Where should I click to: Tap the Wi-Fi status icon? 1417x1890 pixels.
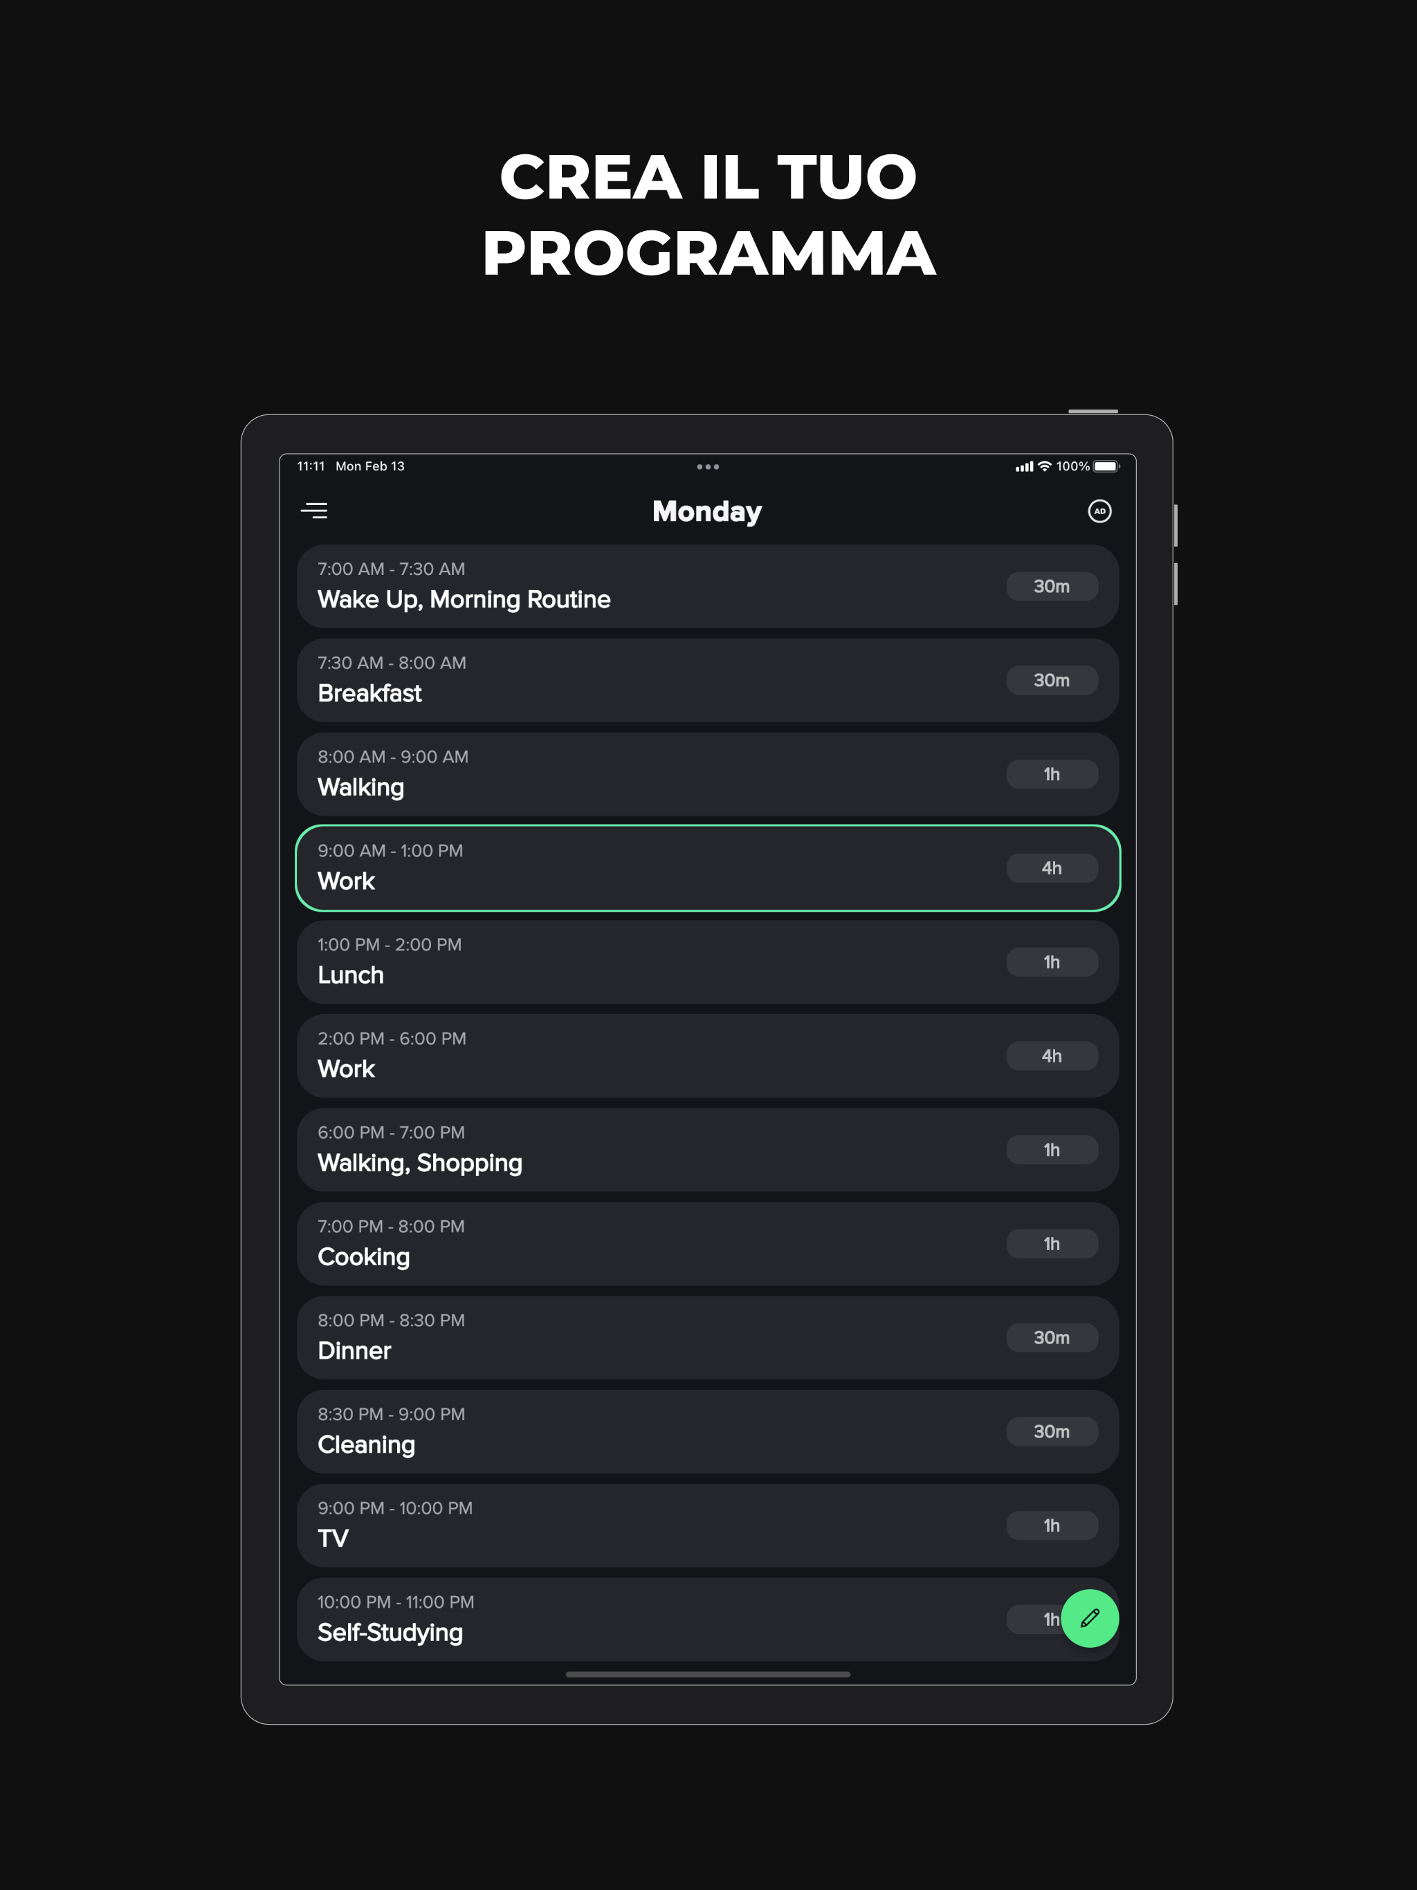[1044, 466]
